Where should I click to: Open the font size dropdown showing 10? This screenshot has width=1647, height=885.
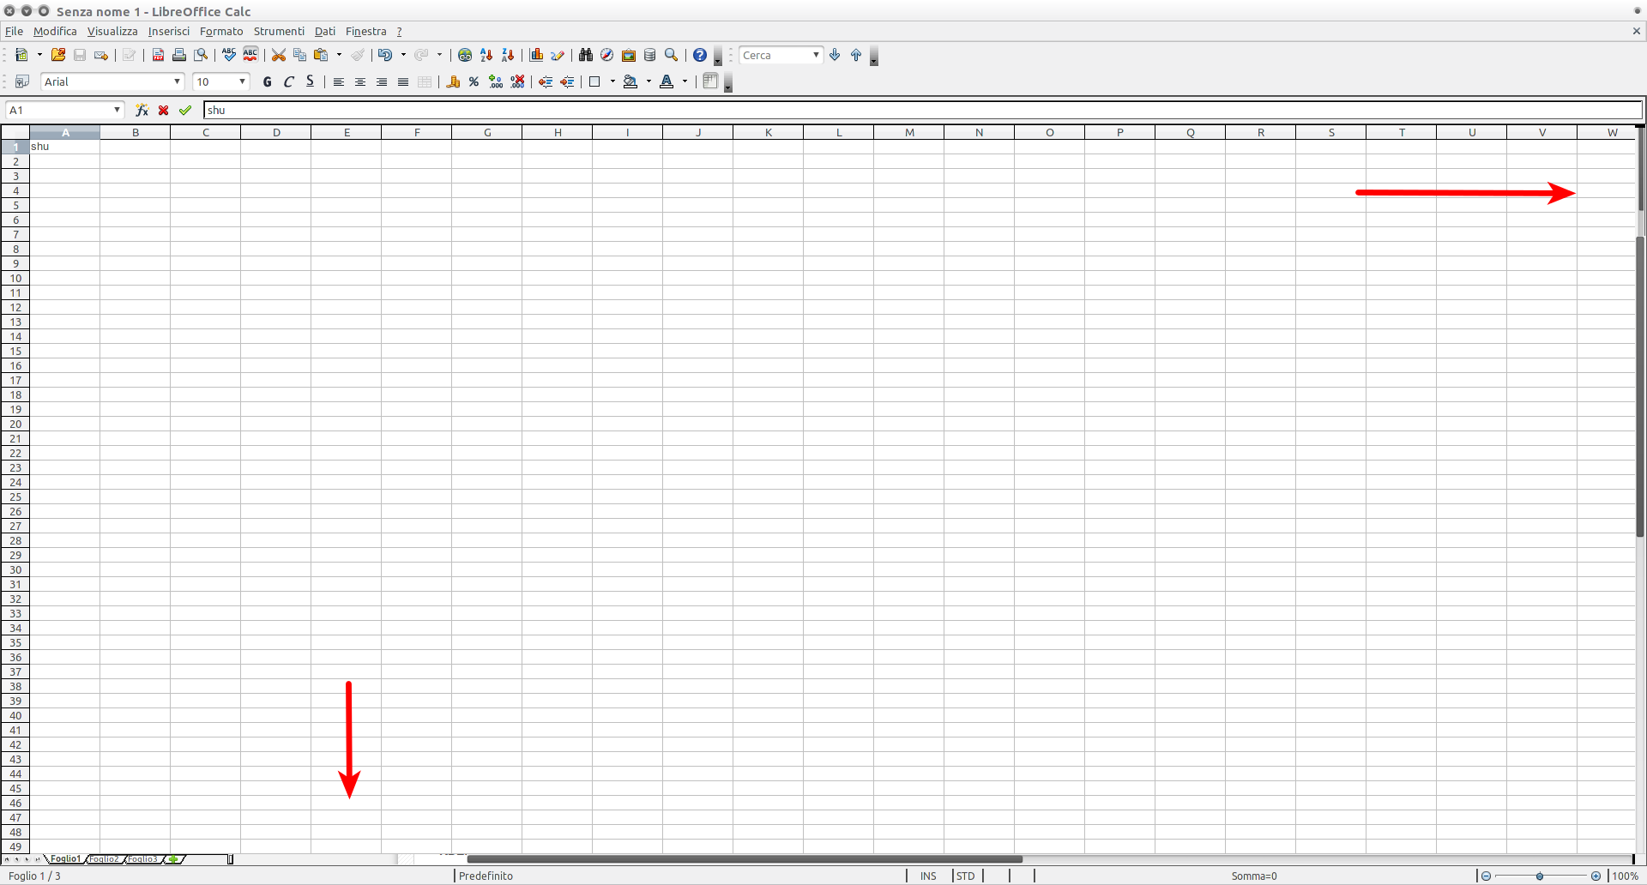pyautogui.click(x=242, y=81)
